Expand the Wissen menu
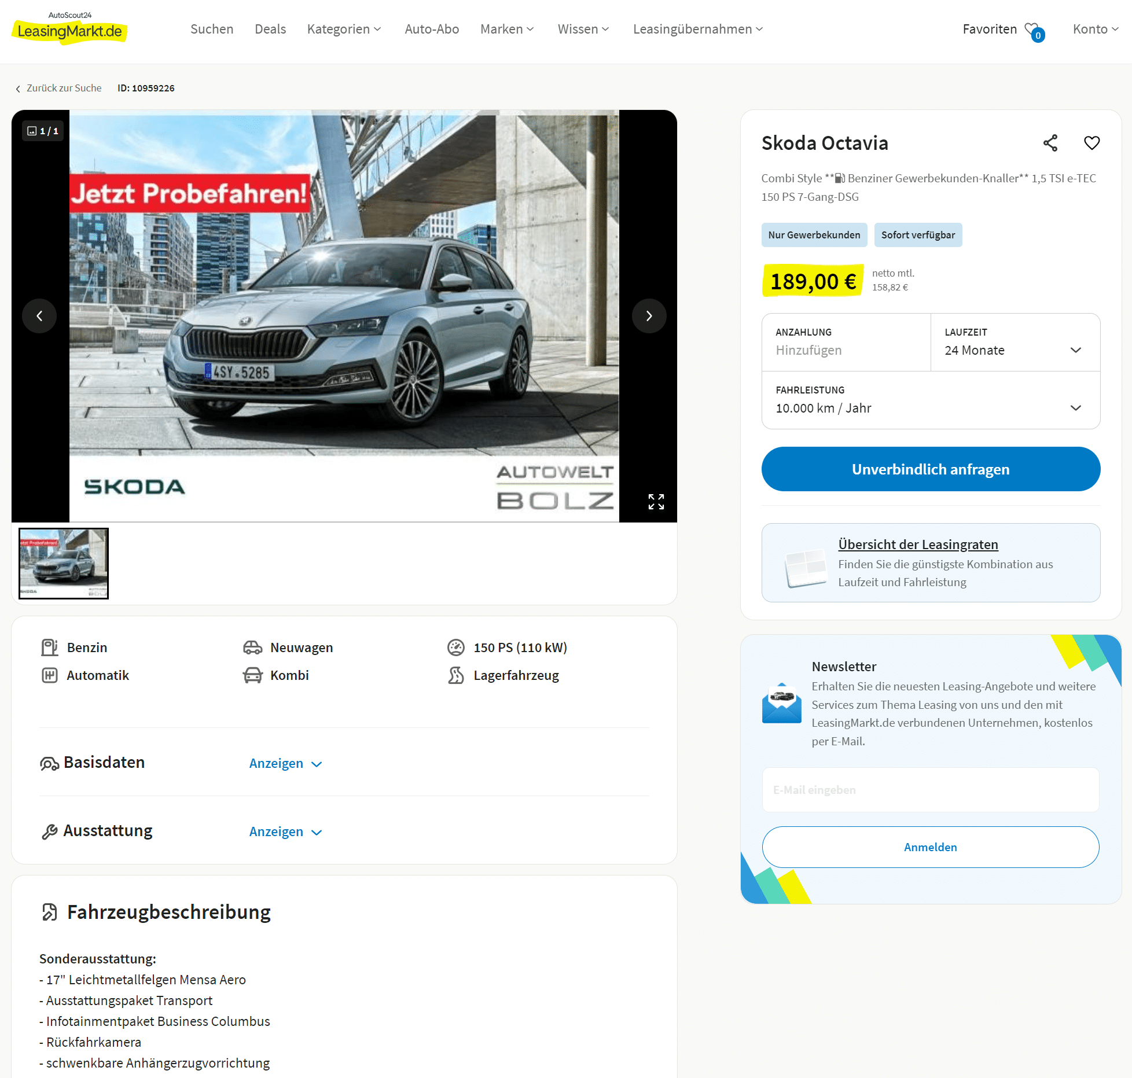This screenshot has height=1078, width=1132. click(583, 29)
